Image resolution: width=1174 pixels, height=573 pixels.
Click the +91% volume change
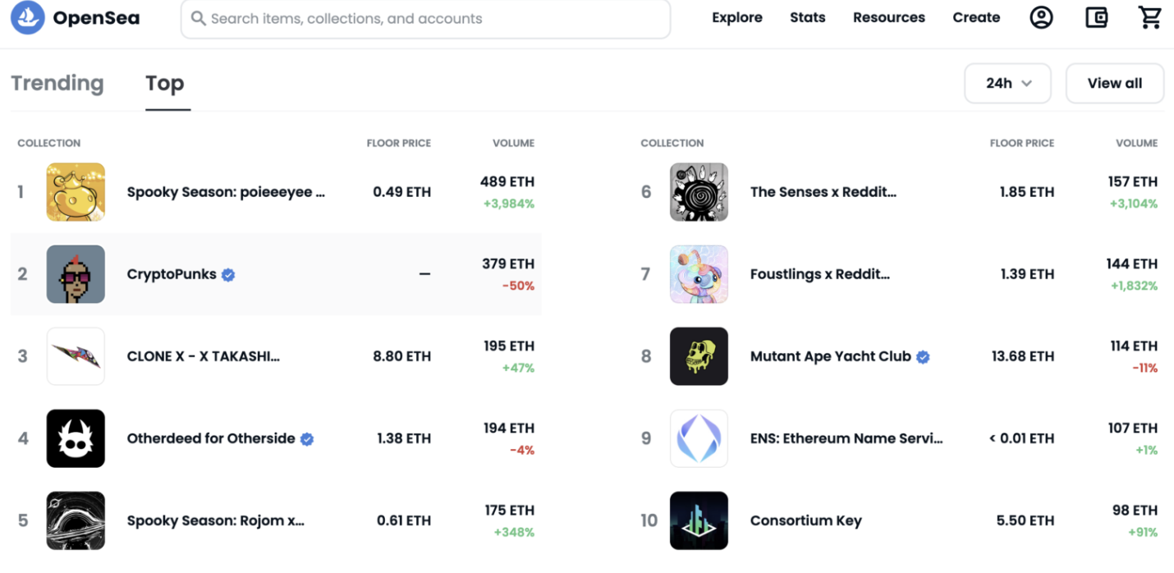click(1142, 532)
